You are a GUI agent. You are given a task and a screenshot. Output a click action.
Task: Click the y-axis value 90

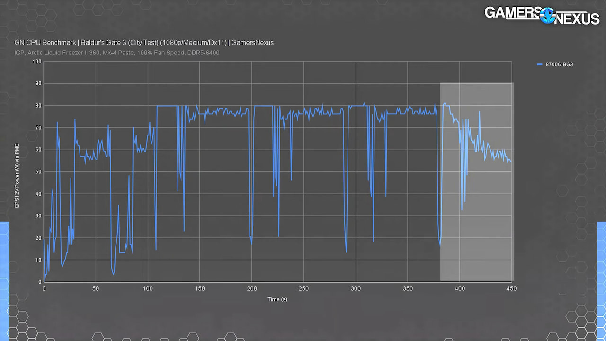38,83
